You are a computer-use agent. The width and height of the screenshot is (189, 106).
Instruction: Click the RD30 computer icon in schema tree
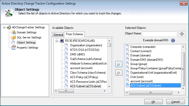(x=62, y=41)
